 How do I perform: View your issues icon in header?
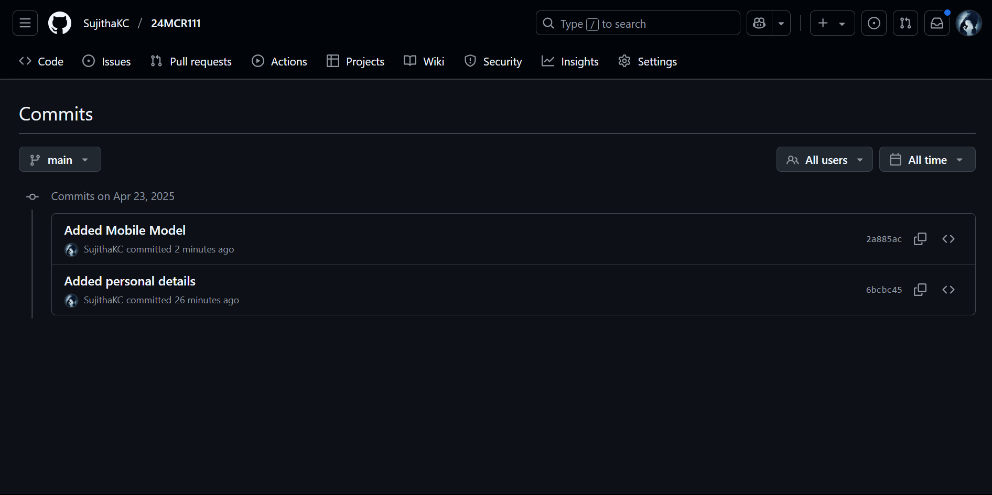click(874, 23)
